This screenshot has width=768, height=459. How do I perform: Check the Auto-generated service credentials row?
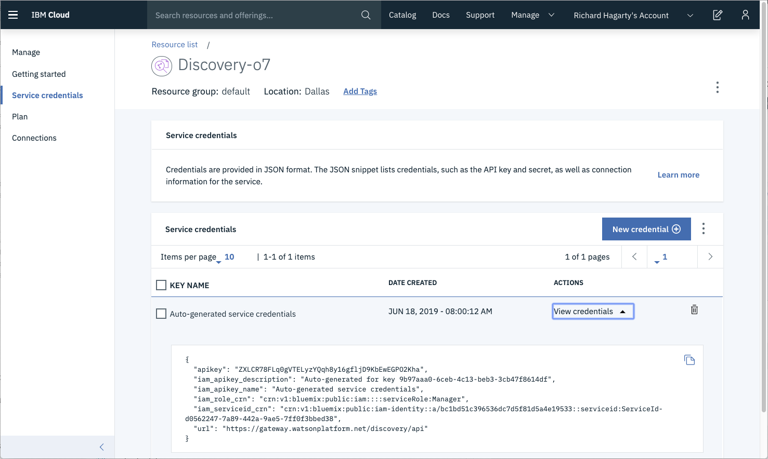click(x=161, y=314)
